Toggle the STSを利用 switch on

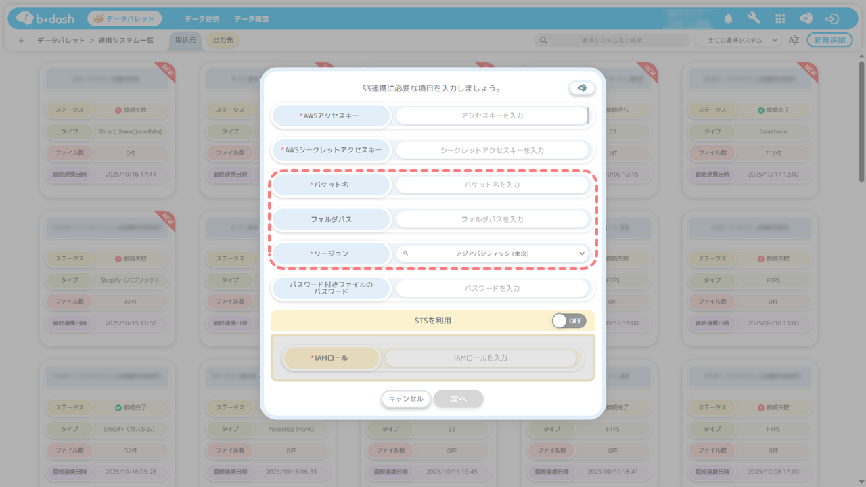(568, 321)
